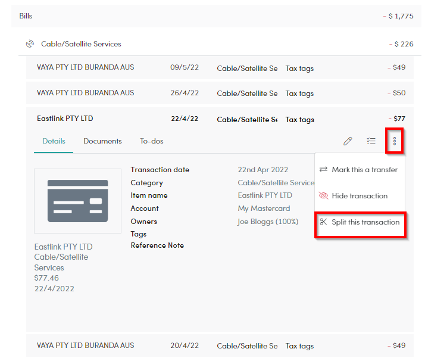Click the My Mastercard account value

pos(264,208)
